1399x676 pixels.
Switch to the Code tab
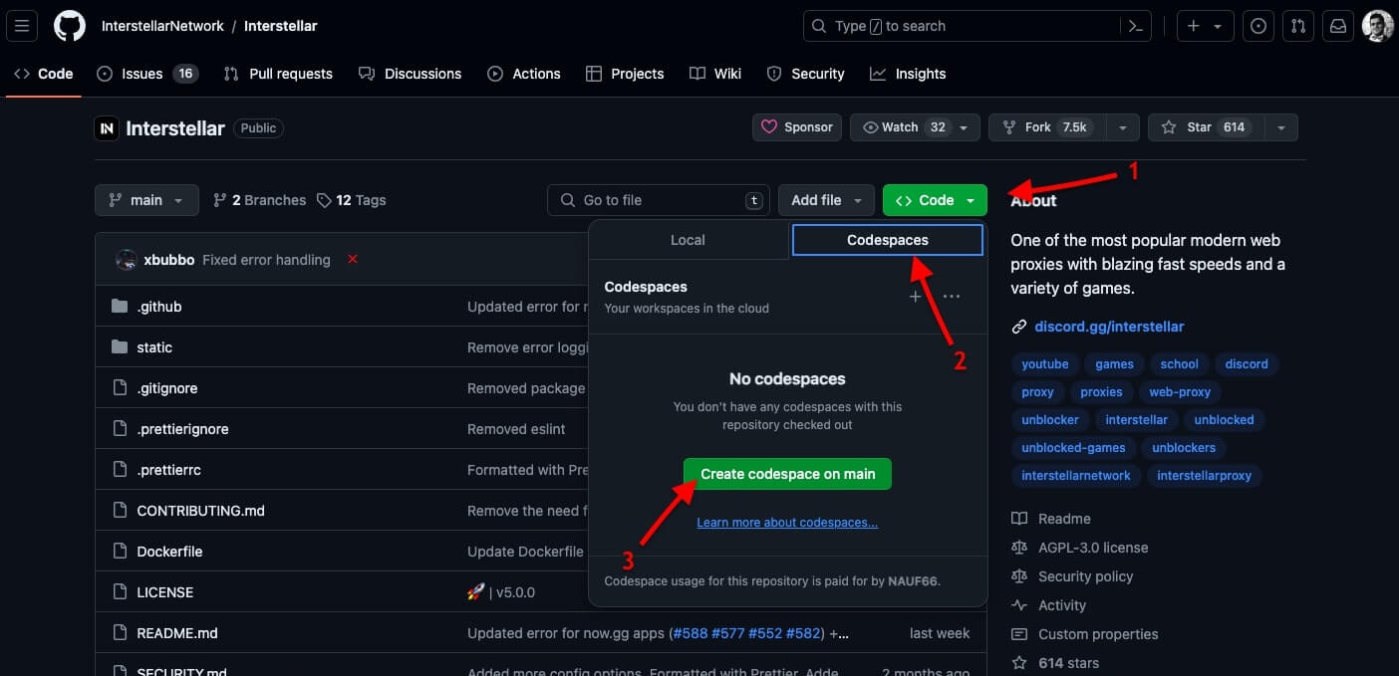[44, 74]
